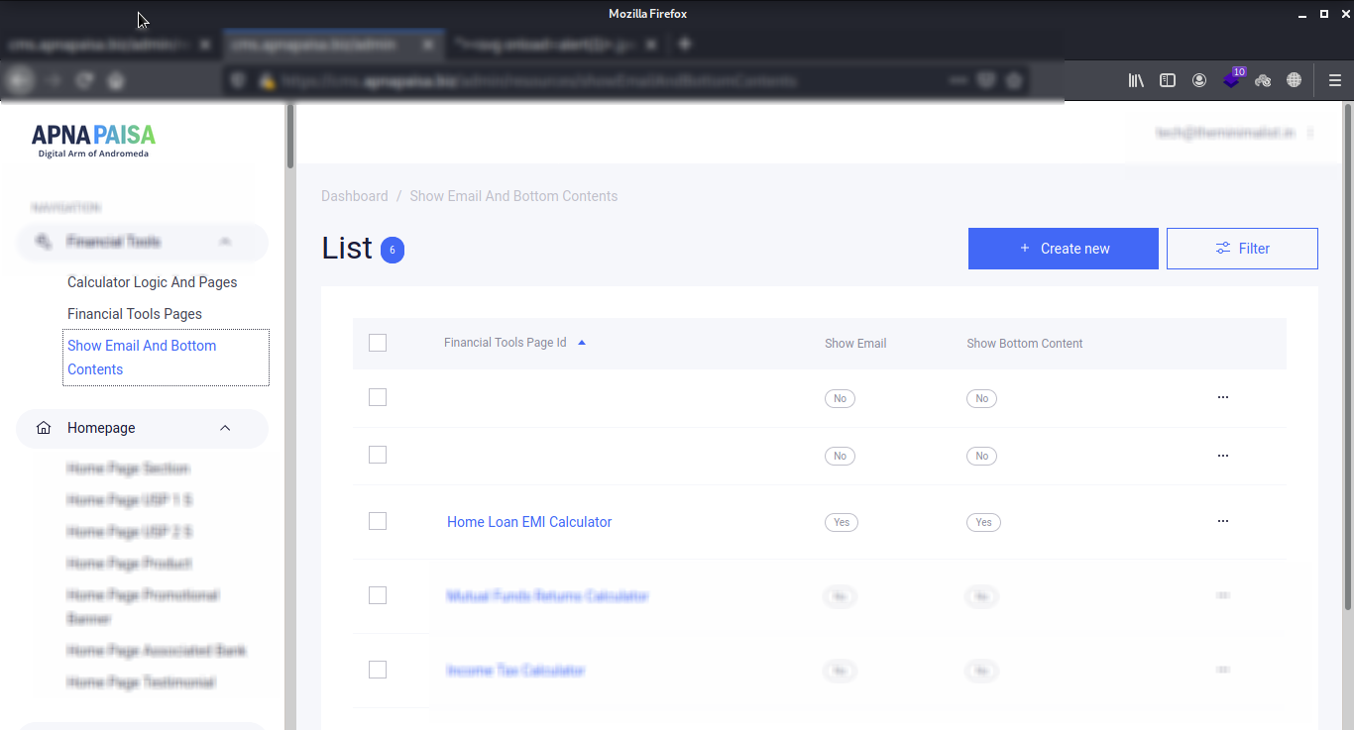Check the Mutual Funds Returns Calculator row checkbox

coord(378,595)
